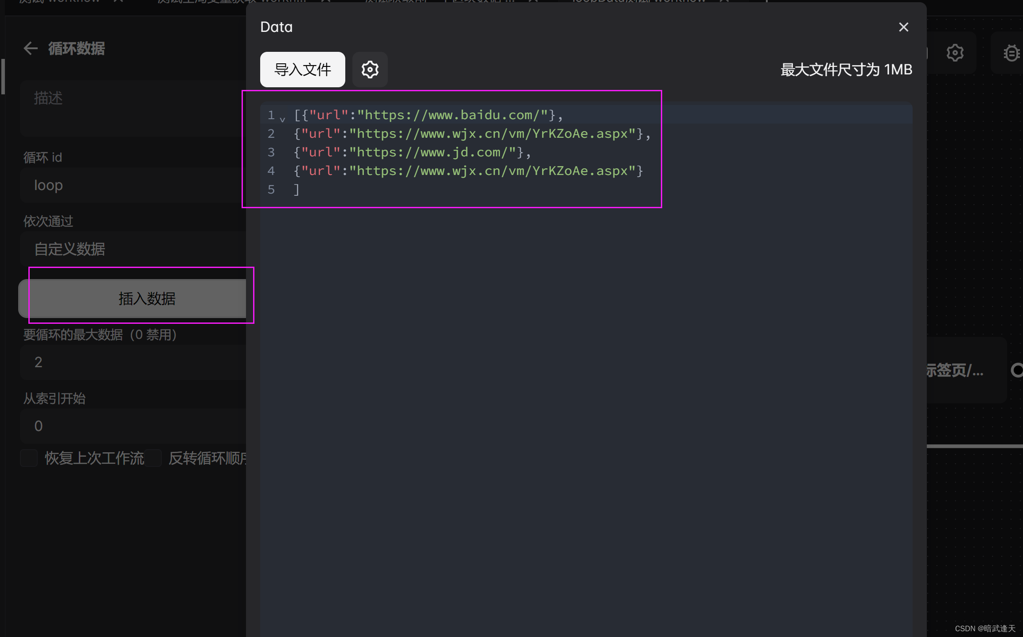Open the workflow settings gear at top right
Screen dimensions: 1023x637
[x=955, y=53]
